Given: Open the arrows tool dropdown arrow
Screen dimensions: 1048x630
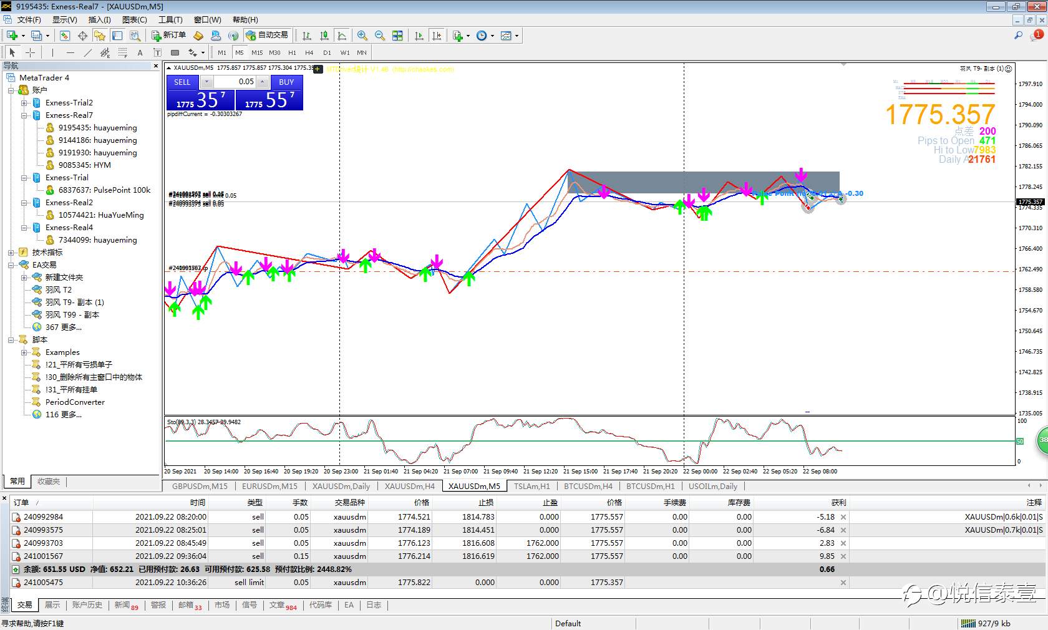Looking at the screenshot, I should (203, 52).
